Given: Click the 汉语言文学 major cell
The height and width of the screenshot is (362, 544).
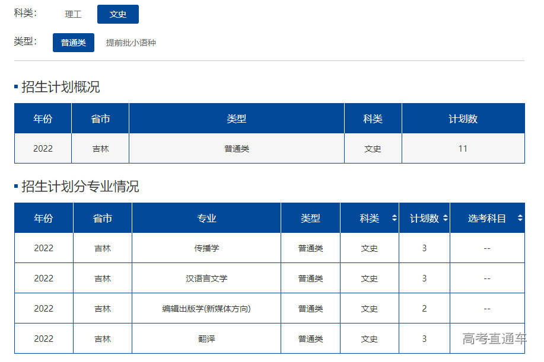Looking at the screenshot, I should (x=206, y=278).
